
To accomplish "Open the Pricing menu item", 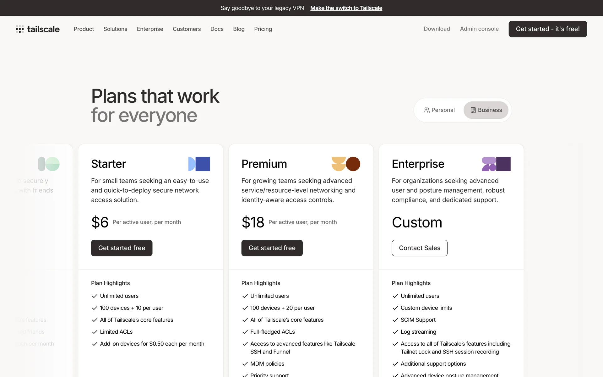I will 263,29.
